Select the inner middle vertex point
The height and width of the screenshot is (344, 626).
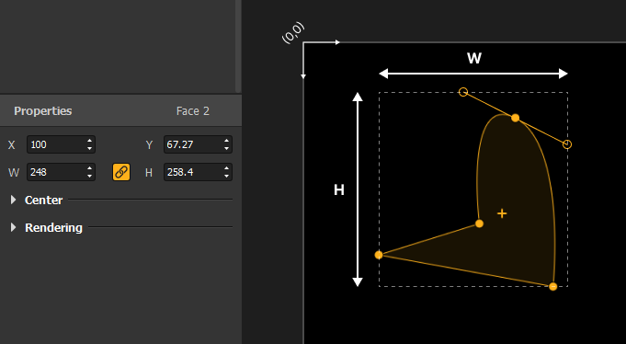point(480,224)
